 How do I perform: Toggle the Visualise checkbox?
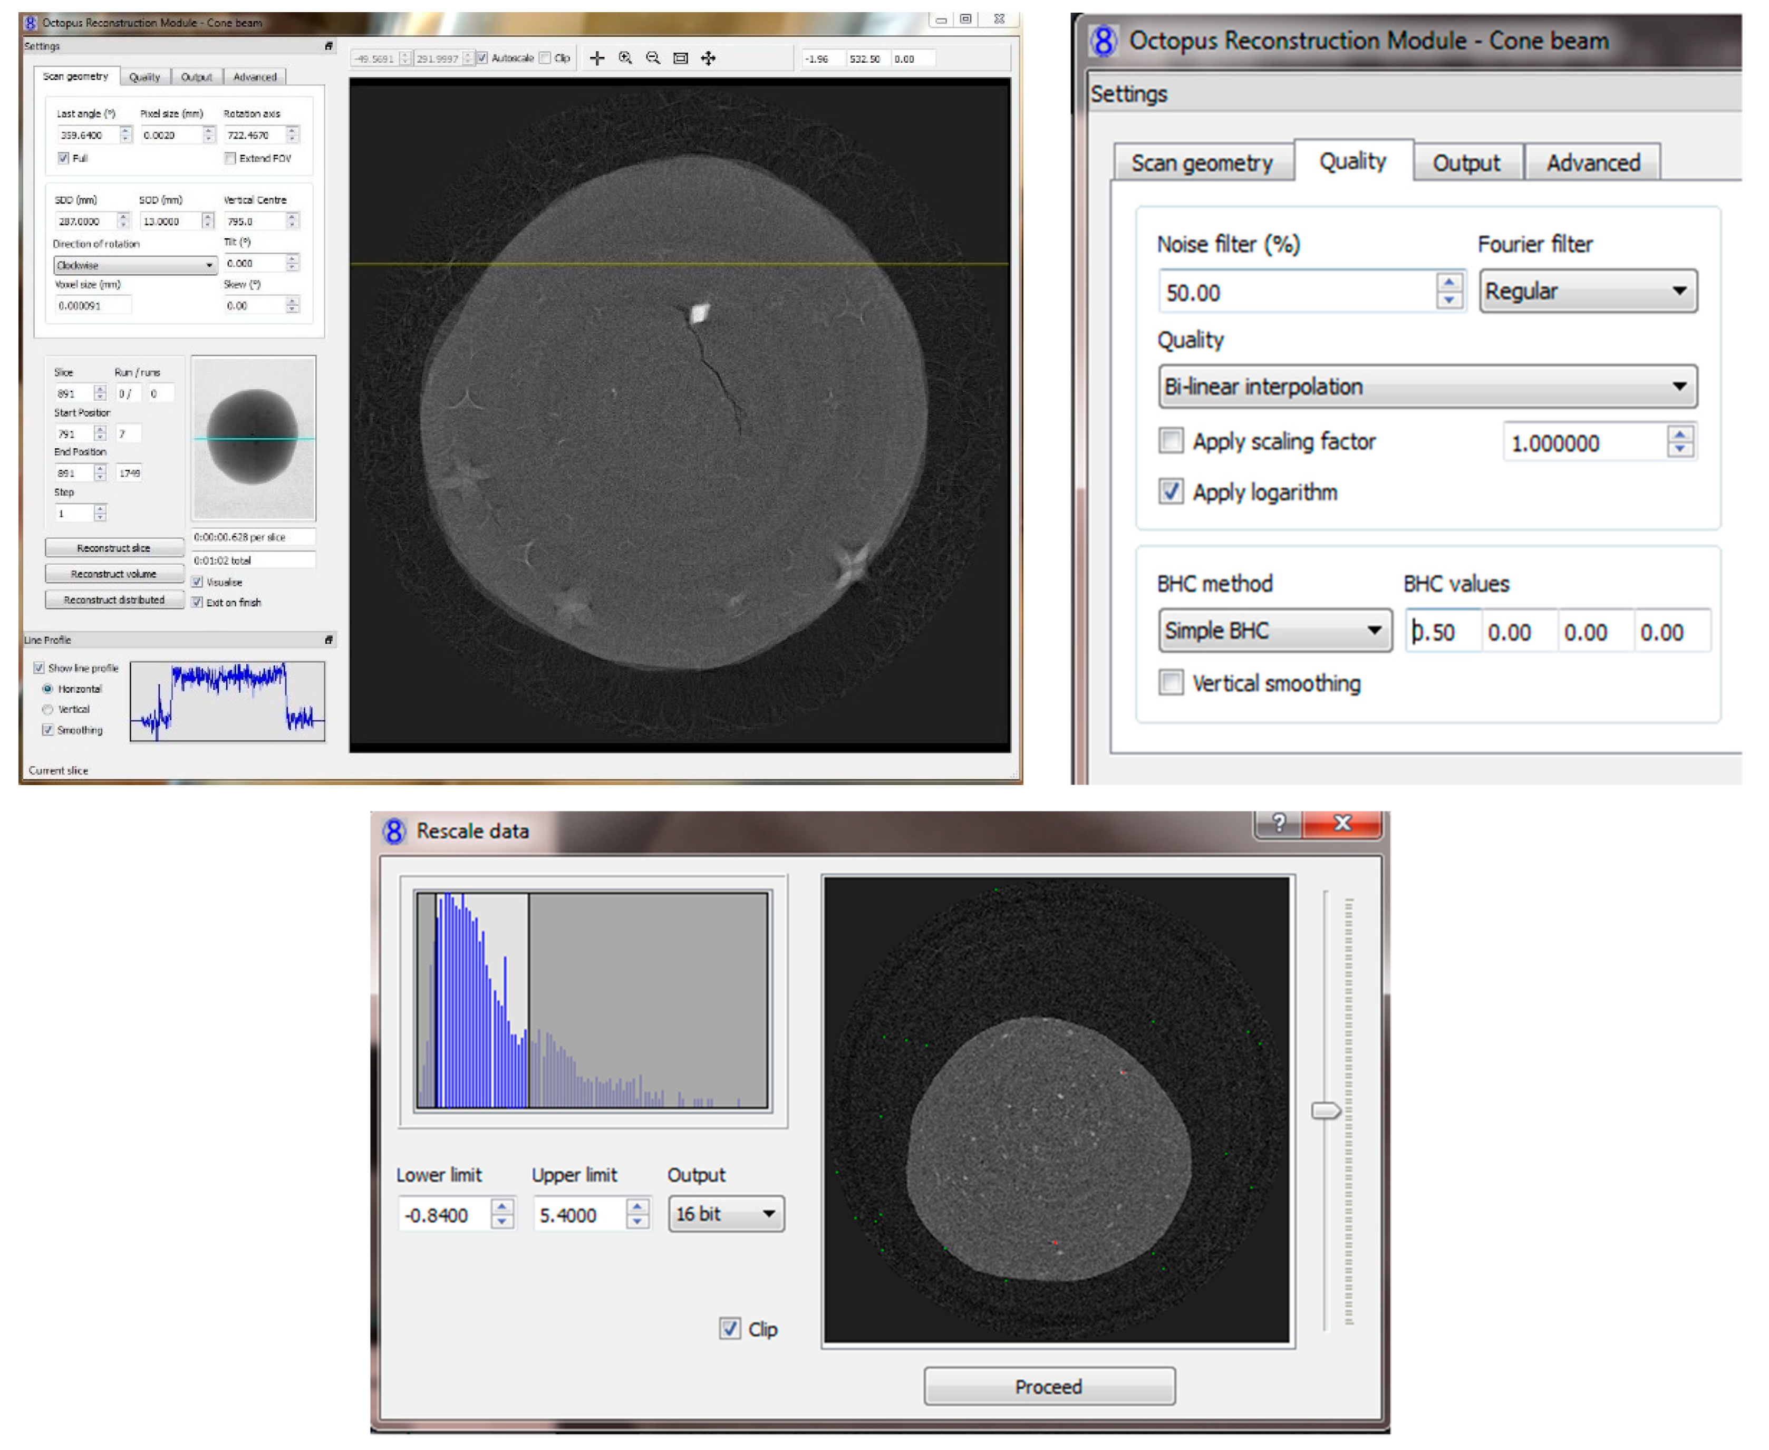tap(197, 582)
